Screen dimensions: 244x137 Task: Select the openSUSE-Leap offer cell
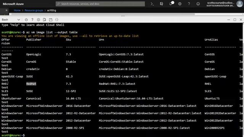12,76
